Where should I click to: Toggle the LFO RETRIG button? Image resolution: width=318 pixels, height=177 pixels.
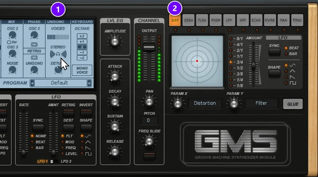(68, 113)
